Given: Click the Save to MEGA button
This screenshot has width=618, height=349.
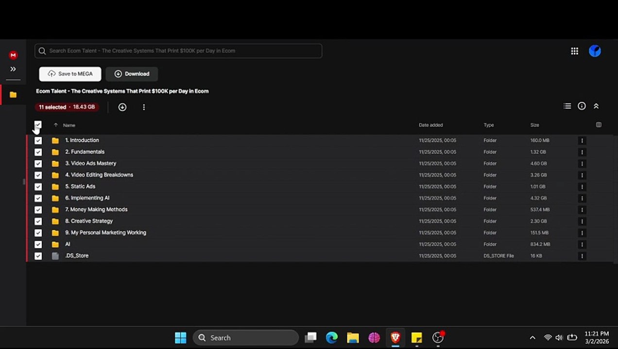Looking at the screenshot, I should pos(70,74).
